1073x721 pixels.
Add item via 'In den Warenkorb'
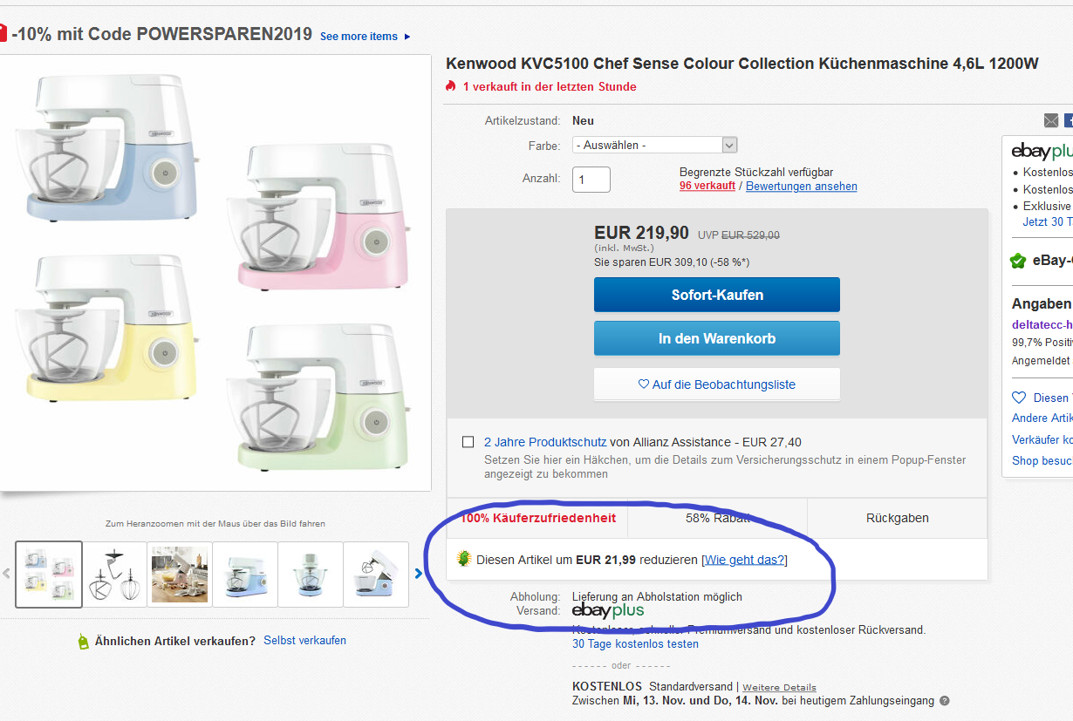coord(716,338)
